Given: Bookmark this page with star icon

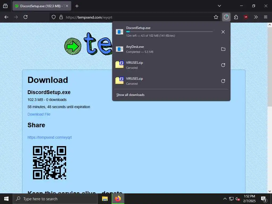Looking at the screenshot, I should pos(216,17).
